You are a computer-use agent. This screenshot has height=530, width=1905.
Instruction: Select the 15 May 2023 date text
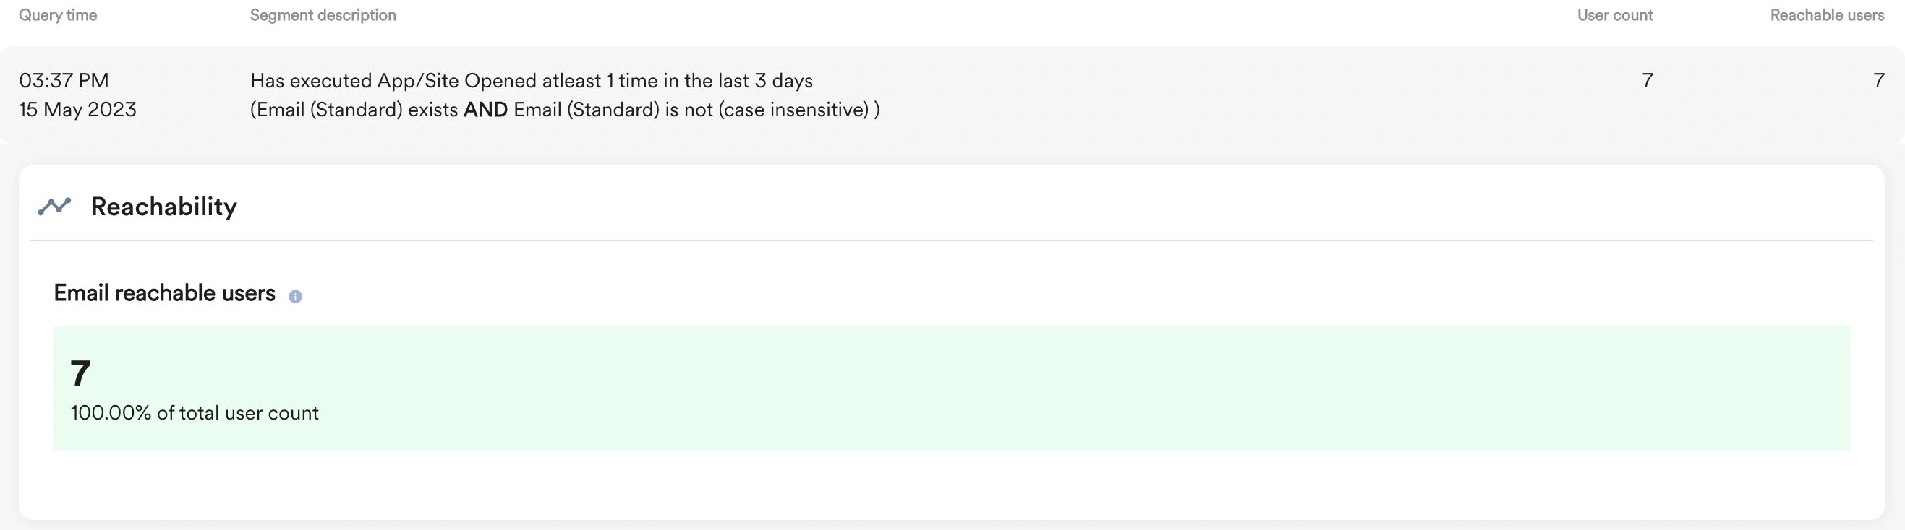point(77,109)
